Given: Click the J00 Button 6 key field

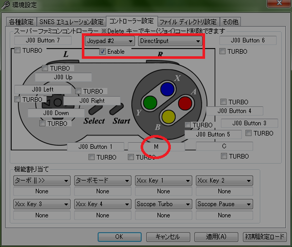Looking at the screenshot, I should [248, 40].
